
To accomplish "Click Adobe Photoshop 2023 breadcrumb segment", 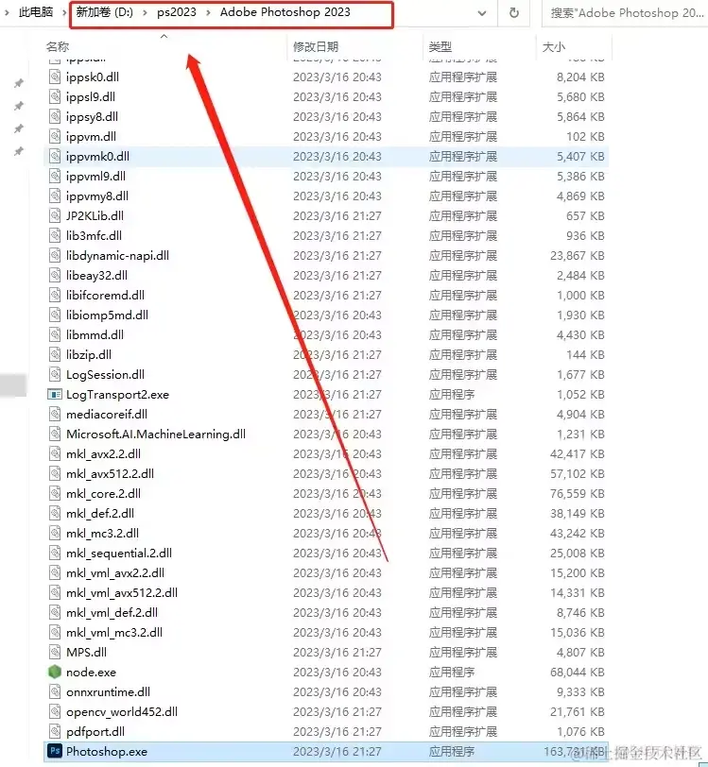I will pyautogui.click(x=285, y=12).
